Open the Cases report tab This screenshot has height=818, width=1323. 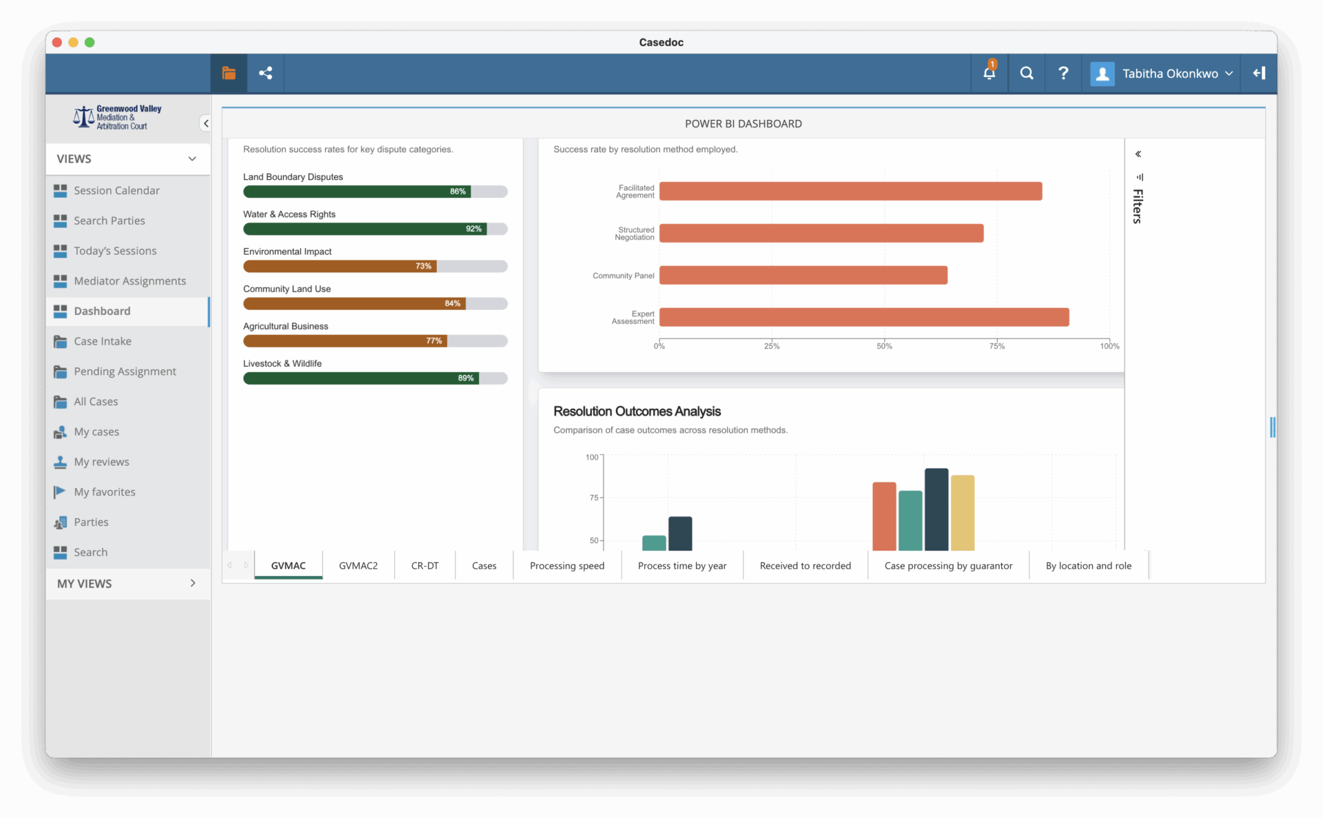[484, 565]
